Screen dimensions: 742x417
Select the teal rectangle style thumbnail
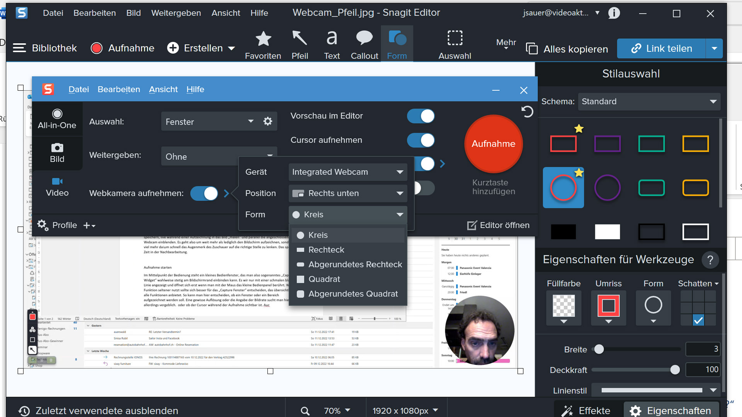click(651, 144)
